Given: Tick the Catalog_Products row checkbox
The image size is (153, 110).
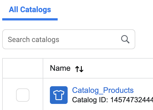Looking at the screenshot, I should pos(23,95).
